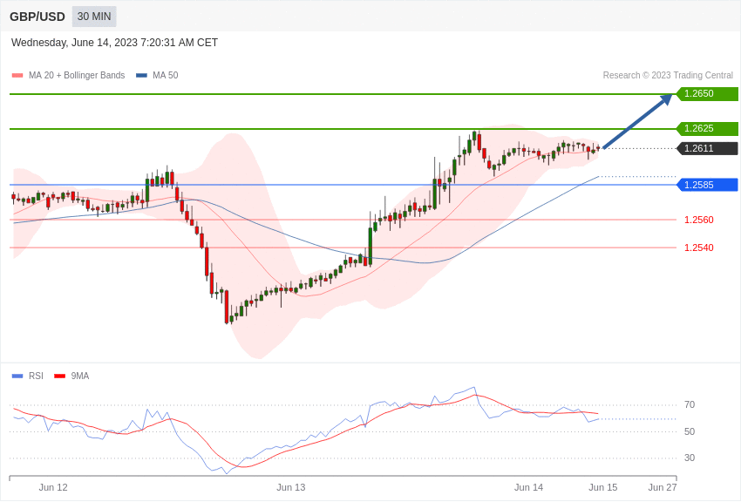This screenshot has width=741, height=502.
Task: Click the green 1.2625 resistance price tag
Action: (707, 129)
